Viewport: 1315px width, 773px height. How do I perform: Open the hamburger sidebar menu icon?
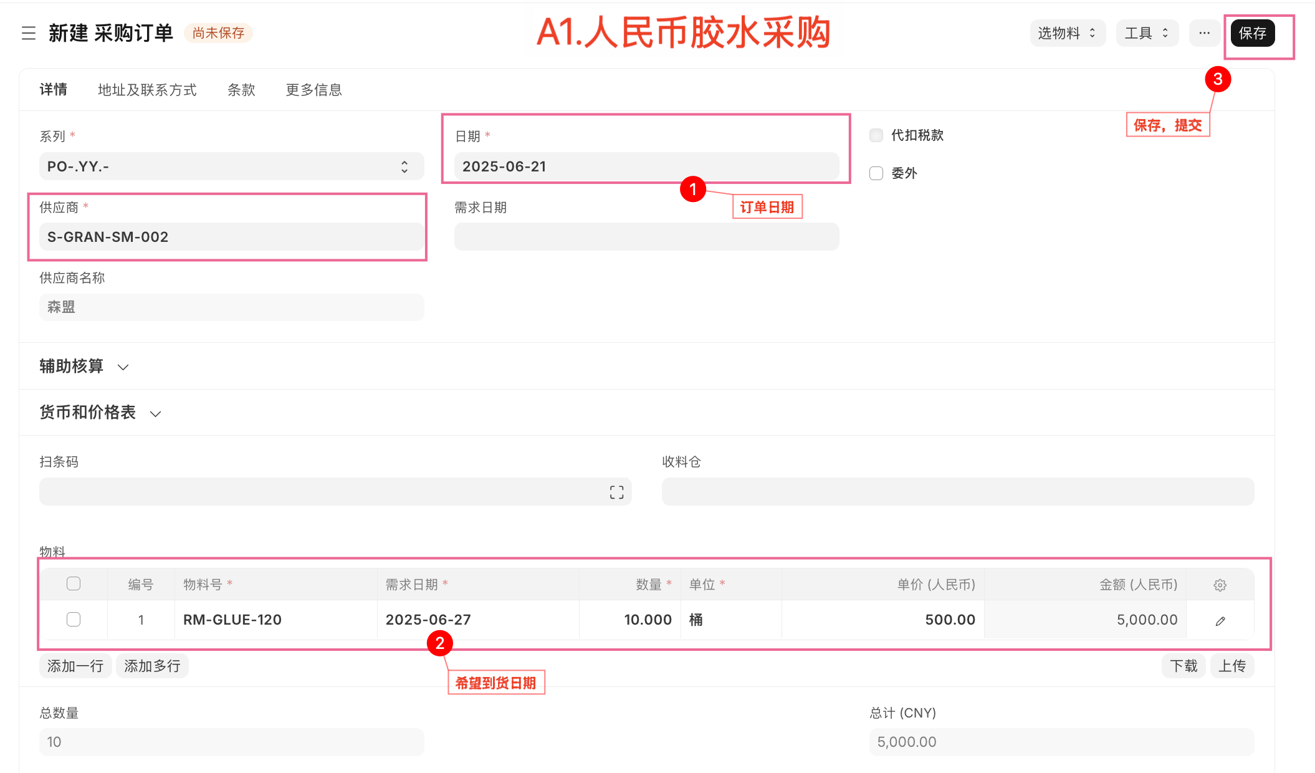point(29,33)
